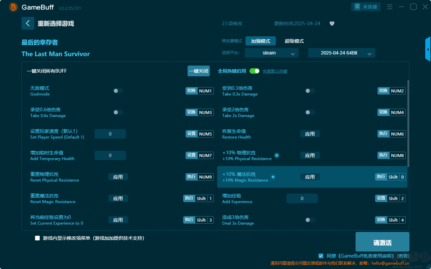Image resolution: width=431 pixels, height=269 pixels.
Task: Click the 重新选择游戏 title text
Action: [56, 24]
